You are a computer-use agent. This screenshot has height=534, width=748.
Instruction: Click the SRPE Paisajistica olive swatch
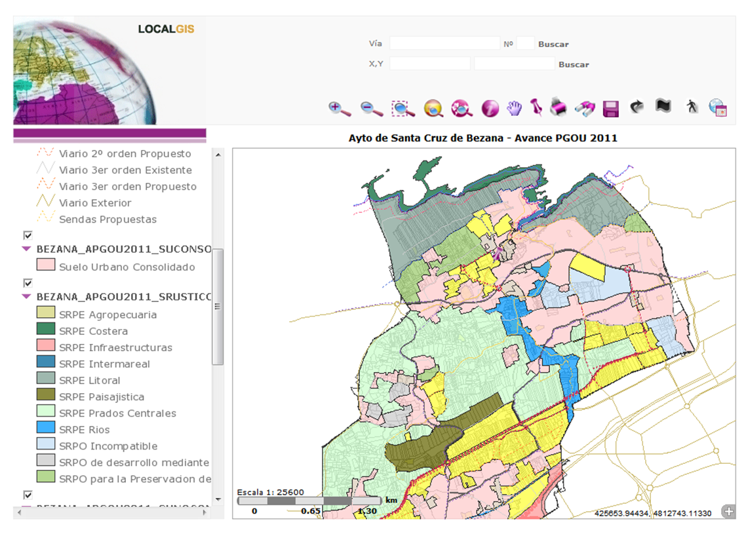click(x=46, y=394)
